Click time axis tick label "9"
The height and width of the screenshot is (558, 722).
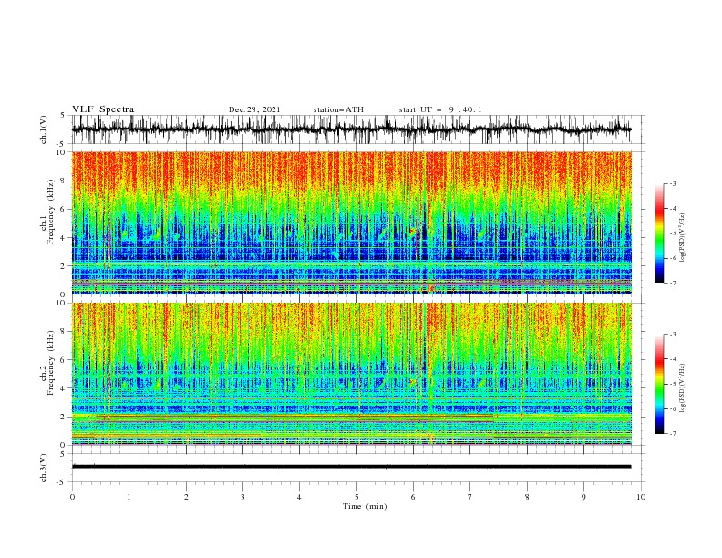point(583,497)
